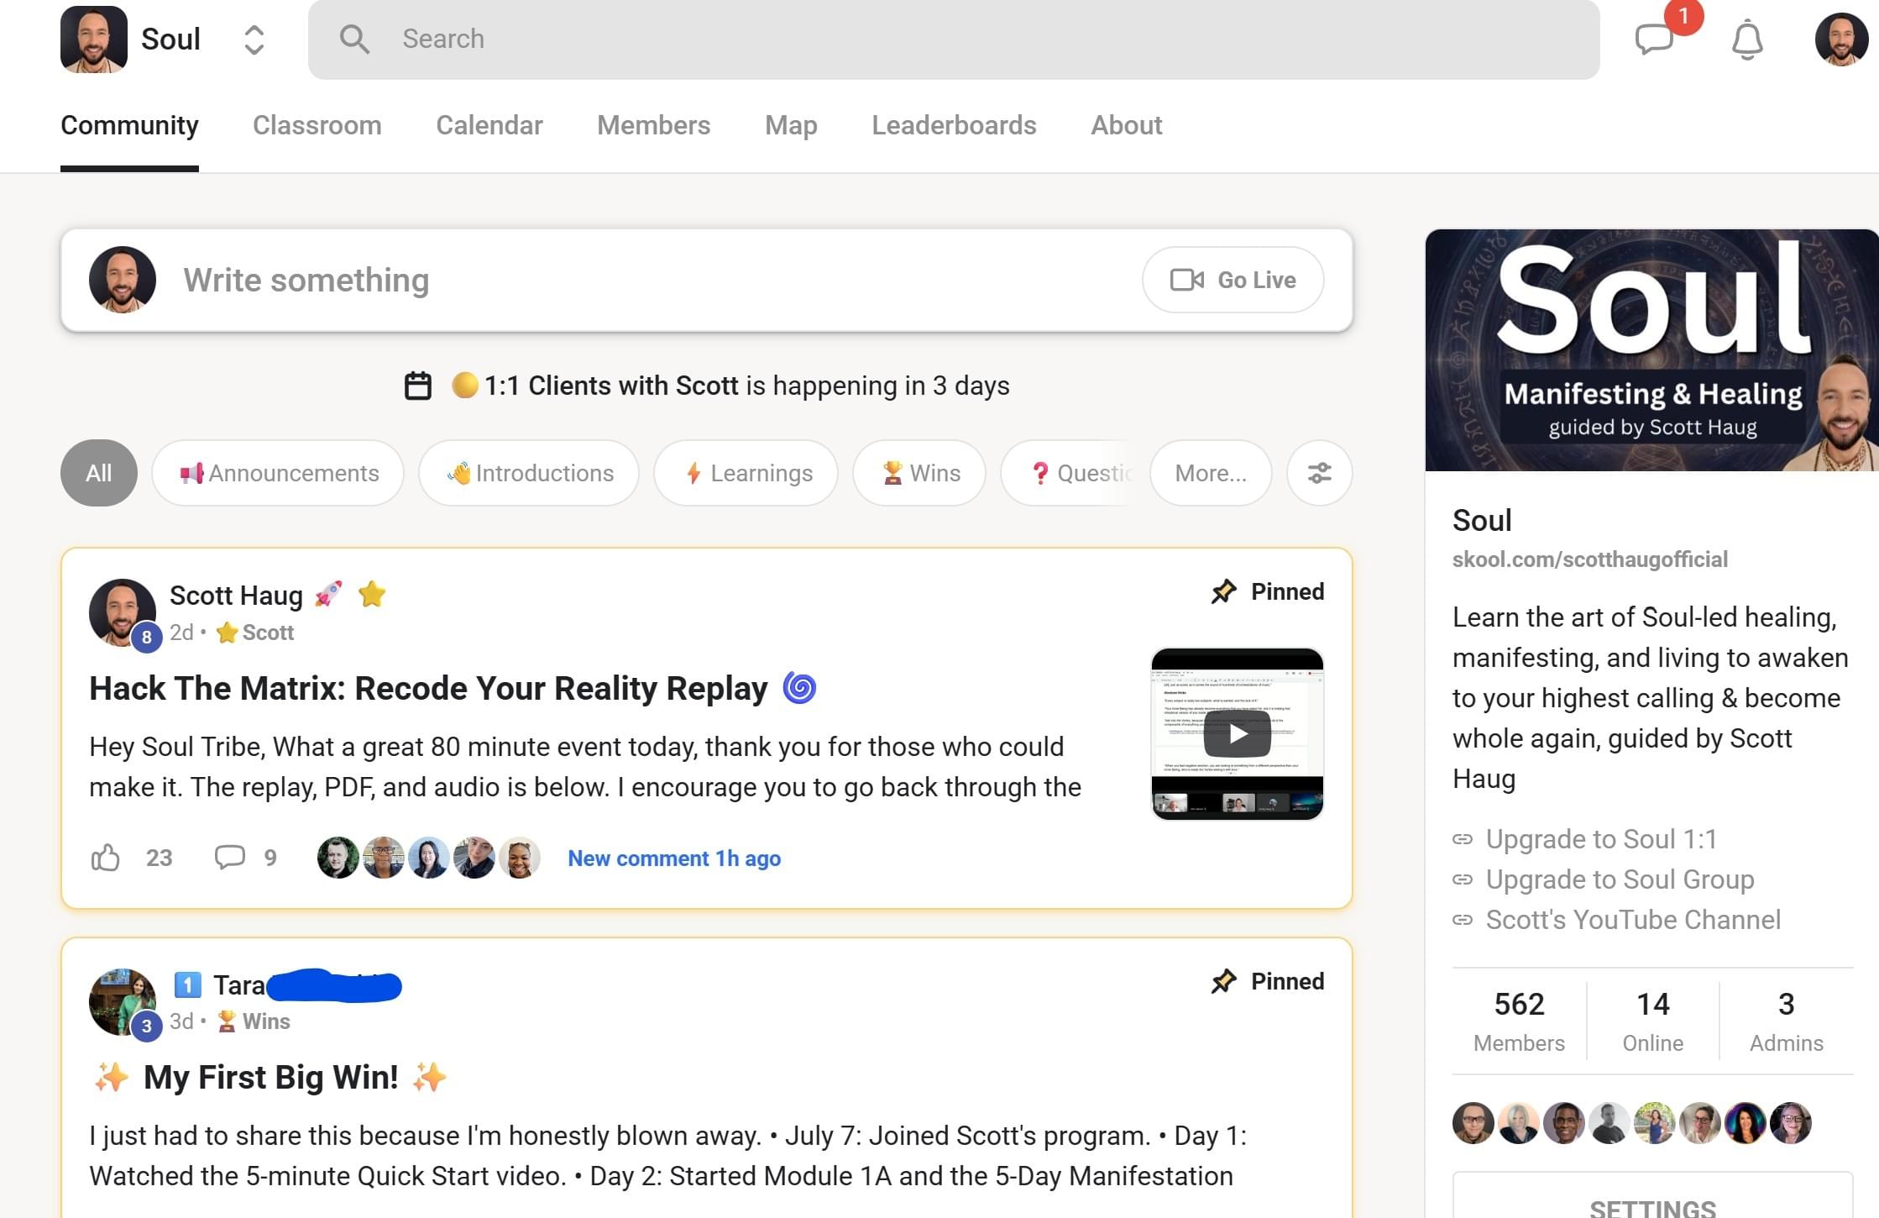This screenshot has height=1218, width=1879.
Task: Open Scott's YouTube Channel link
Action: pyautogui.click(x=1632, y=920)
